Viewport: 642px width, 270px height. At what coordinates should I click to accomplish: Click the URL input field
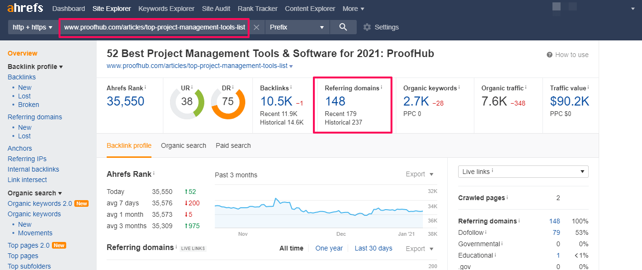pos(154,27)
